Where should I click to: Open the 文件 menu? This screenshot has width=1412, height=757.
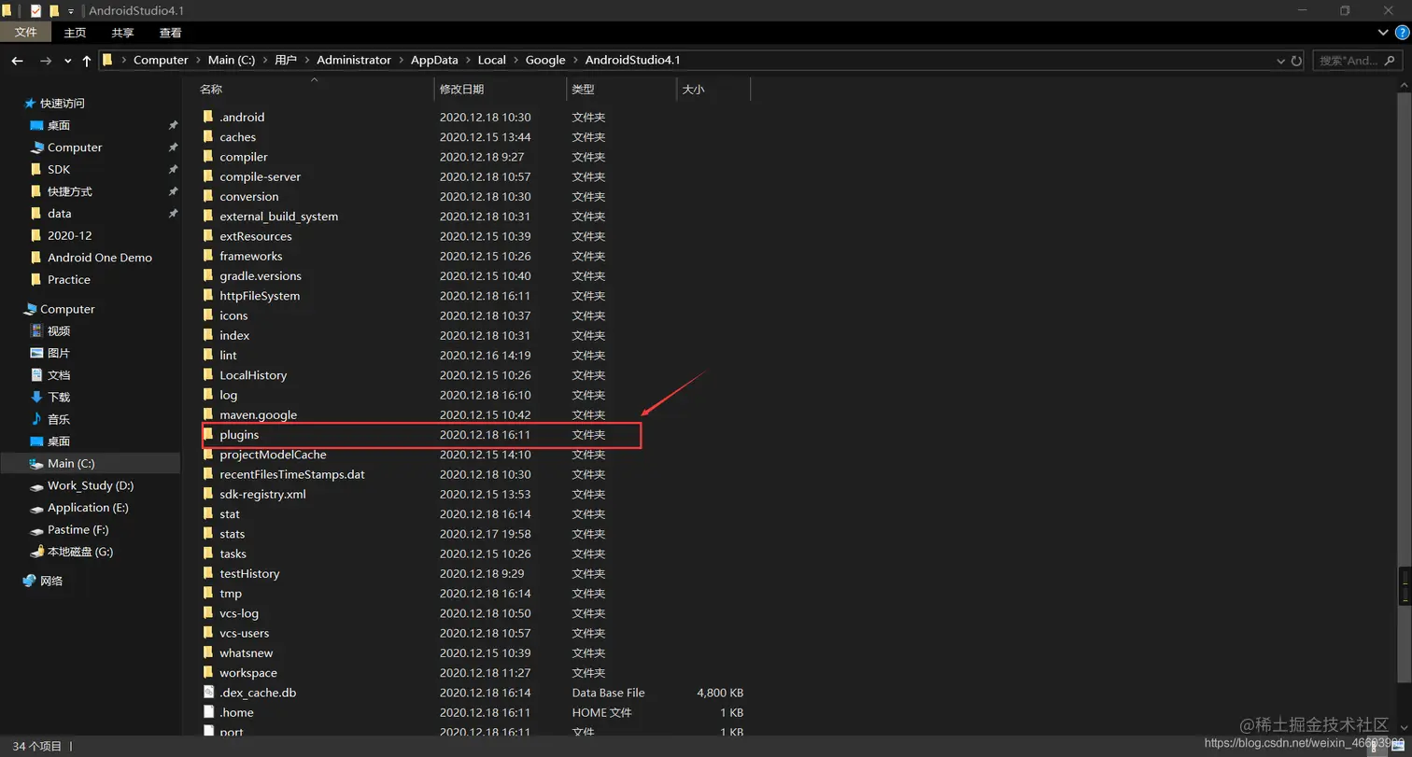[x=26, y=33]
